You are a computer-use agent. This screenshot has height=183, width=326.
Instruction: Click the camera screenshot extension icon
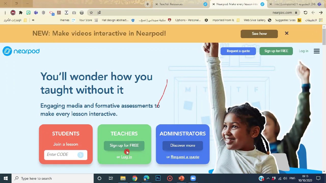coord(74,12)
